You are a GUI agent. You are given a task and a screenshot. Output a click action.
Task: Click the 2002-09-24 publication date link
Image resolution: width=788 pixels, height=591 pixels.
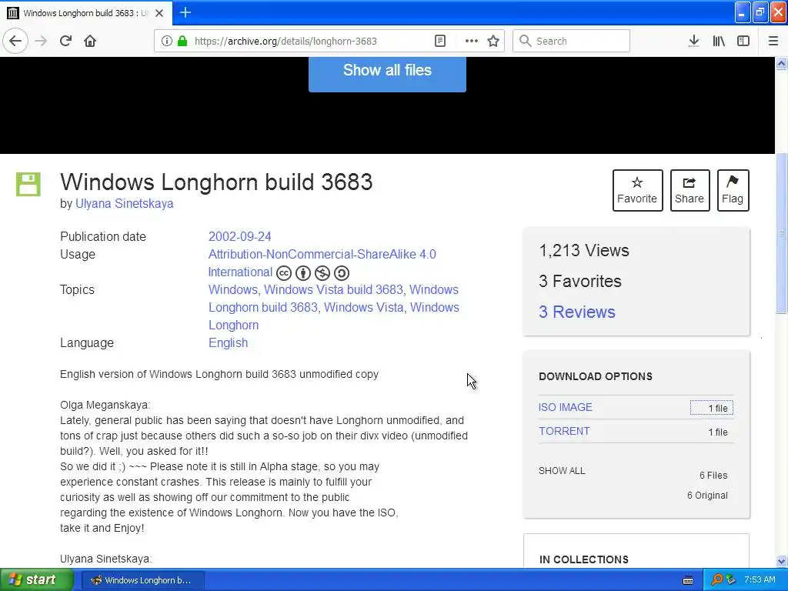240,237
